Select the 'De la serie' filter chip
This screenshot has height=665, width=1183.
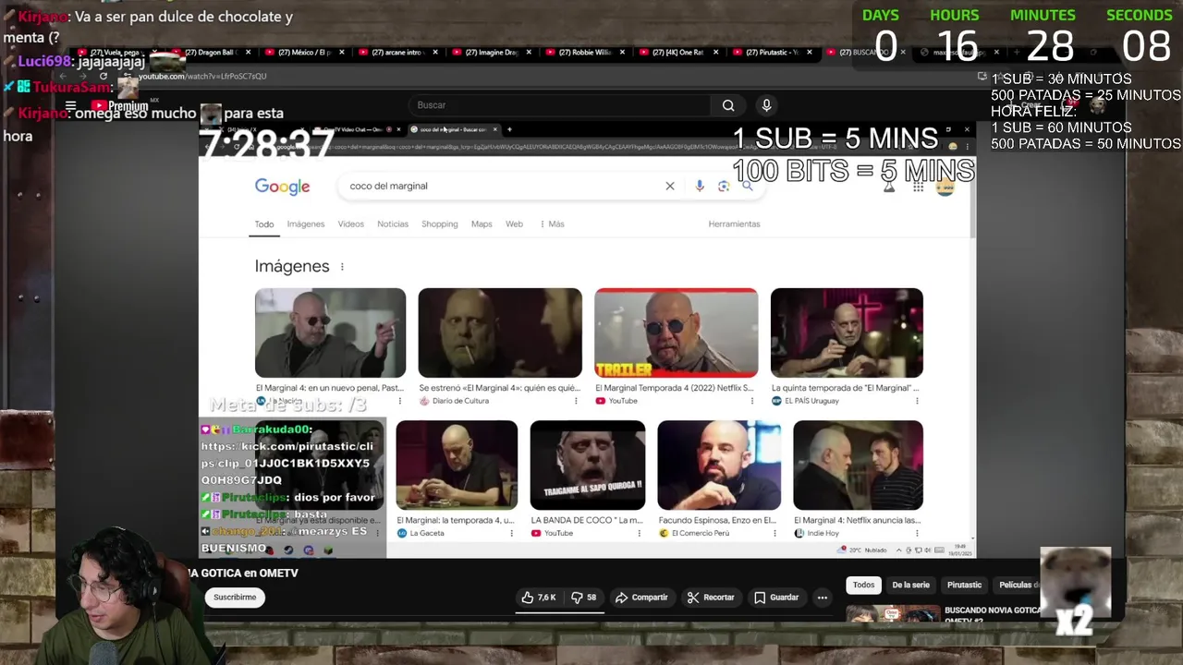[910, 585]
